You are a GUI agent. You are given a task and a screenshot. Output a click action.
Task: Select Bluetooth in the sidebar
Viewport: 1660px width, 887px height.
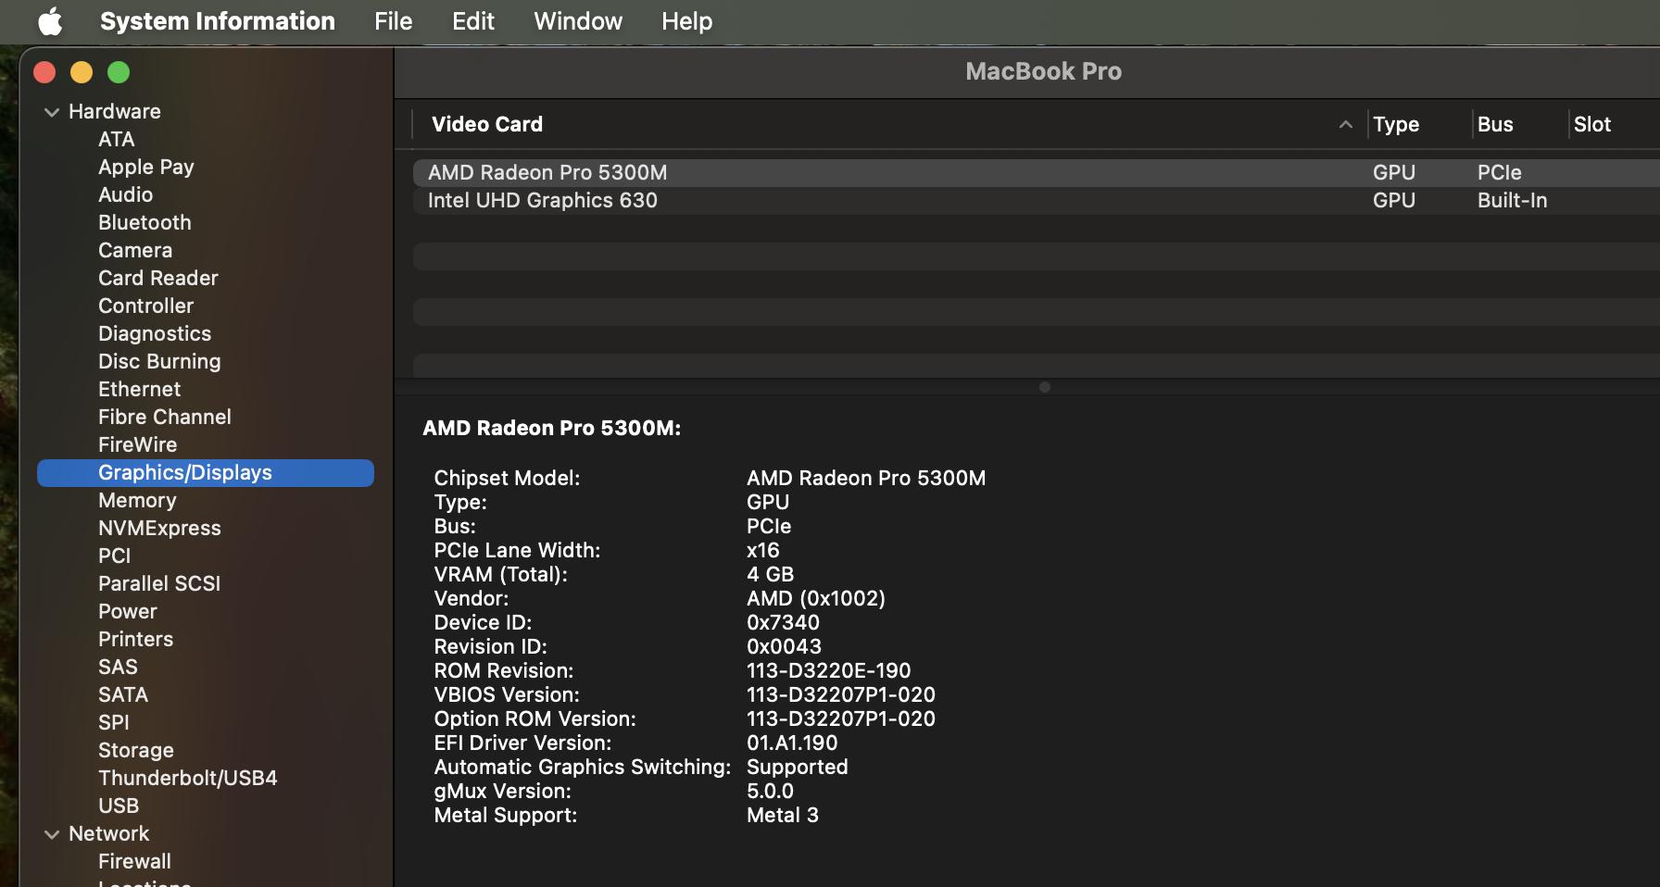tap(145, 222)
